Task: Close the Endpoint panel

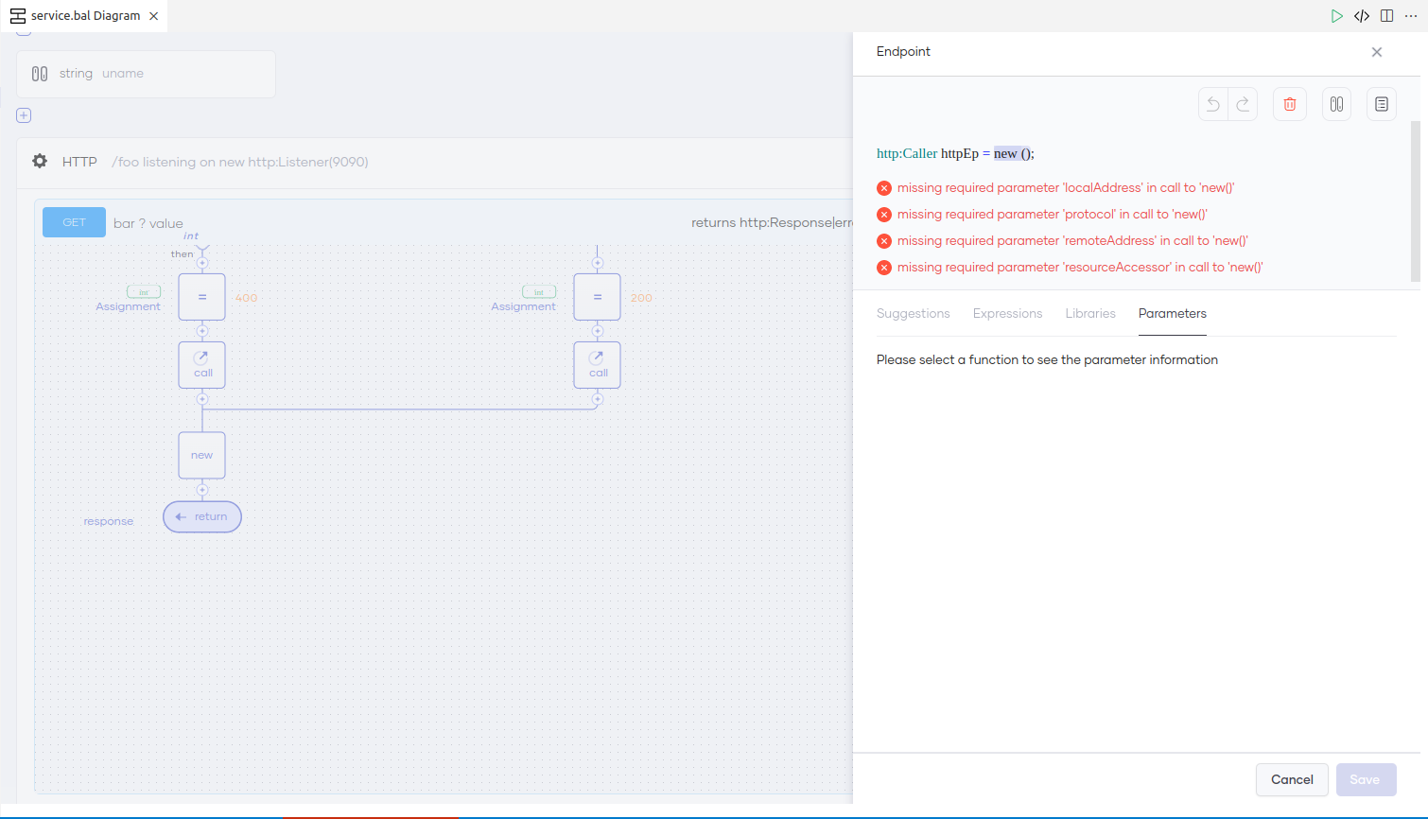Action: pos(1377,52)
